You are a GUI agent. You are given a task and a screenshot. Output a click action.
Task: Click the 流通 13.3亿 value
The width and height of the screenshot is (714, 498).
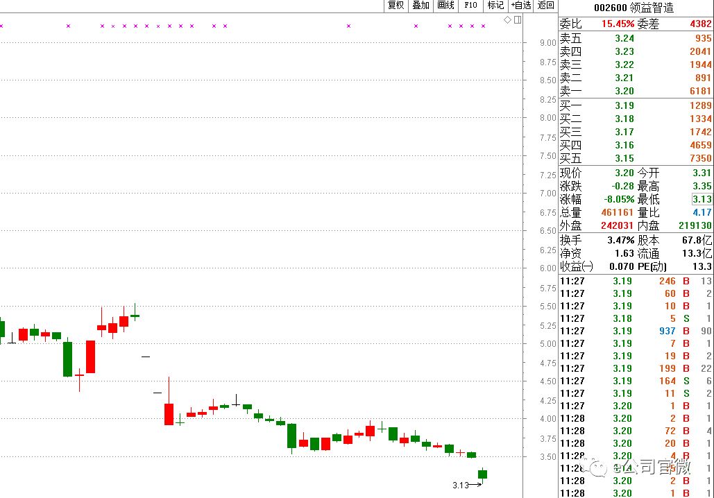[697, 253]
